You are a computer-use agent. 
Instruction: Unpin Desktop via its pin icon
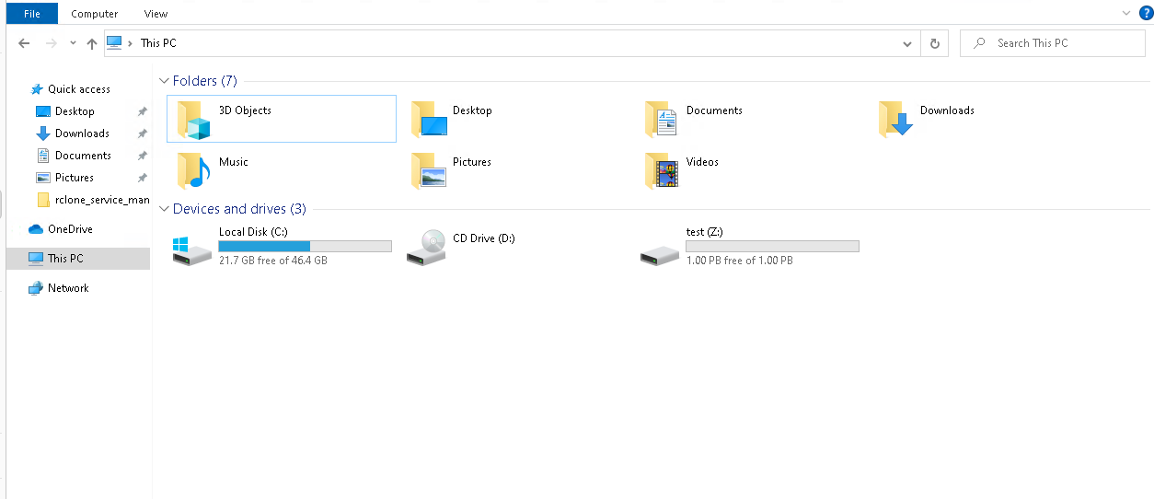coord(142,111)
